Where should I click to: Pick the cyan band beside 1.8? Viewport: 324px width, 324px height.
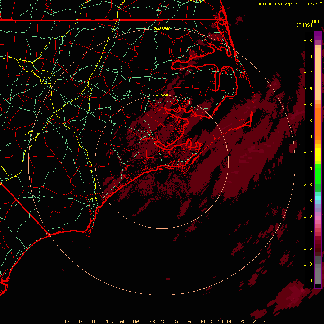[318, 198]
